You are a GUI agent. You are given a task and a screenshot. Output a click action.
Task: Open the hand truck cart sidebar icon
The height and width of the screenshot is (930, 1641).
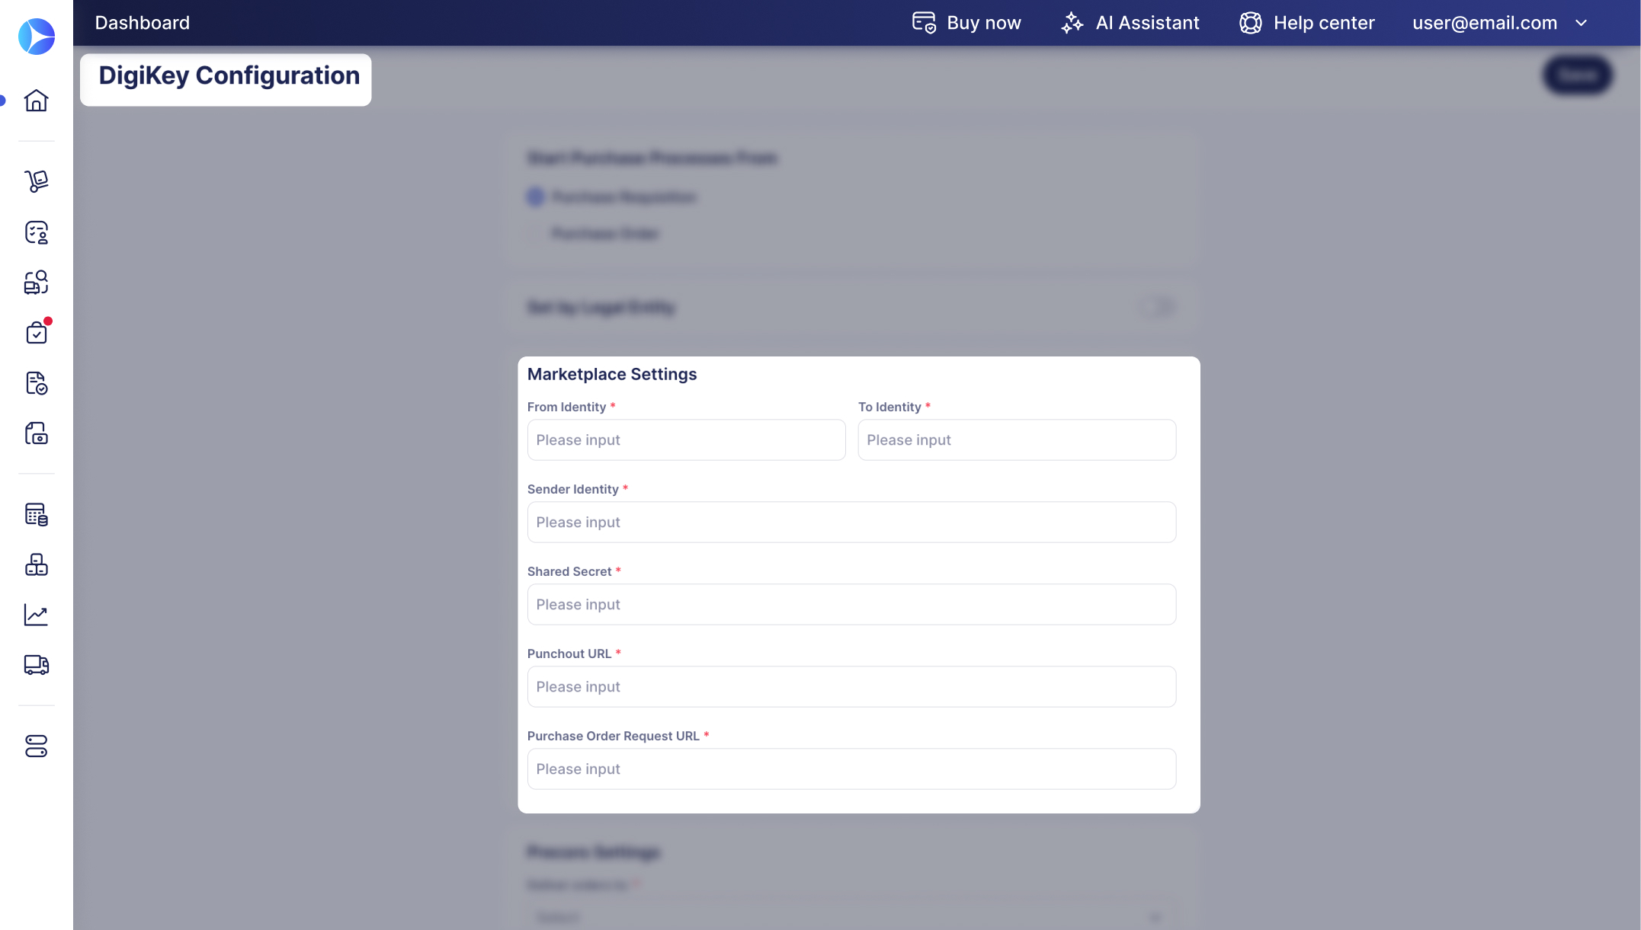tap(37, 181)
